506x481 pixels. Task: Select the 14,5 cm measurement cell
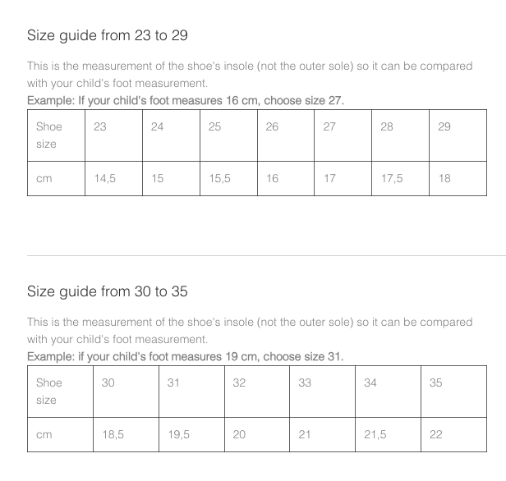(113, 178)
